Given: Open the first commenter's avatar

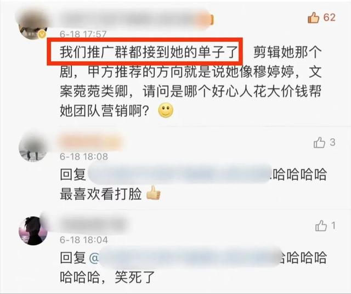Looking at the screenshot, I should click(33, 25).
